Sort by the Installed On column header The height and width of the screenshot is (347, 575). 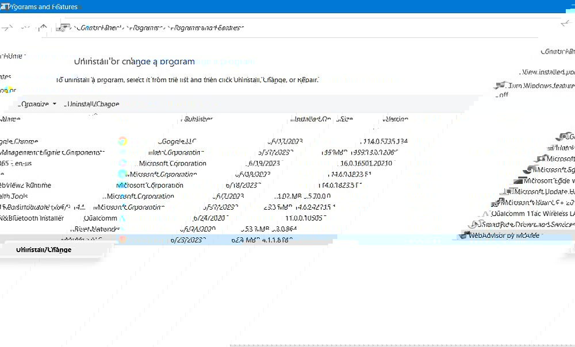point(312,119)
